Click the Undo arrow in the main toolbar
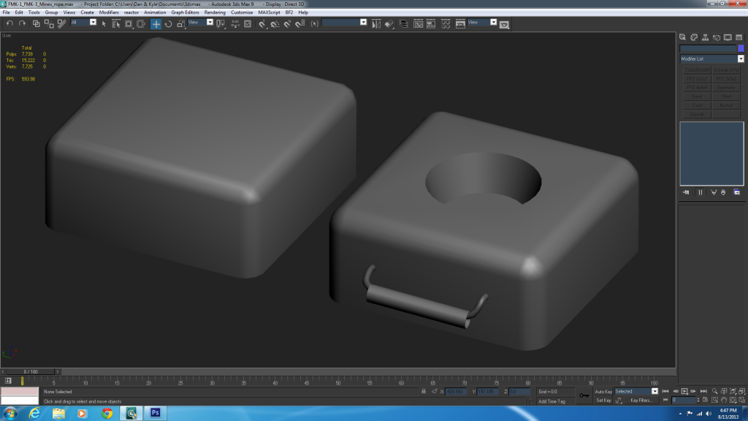The image size is (748, 421). click(9, 23)
